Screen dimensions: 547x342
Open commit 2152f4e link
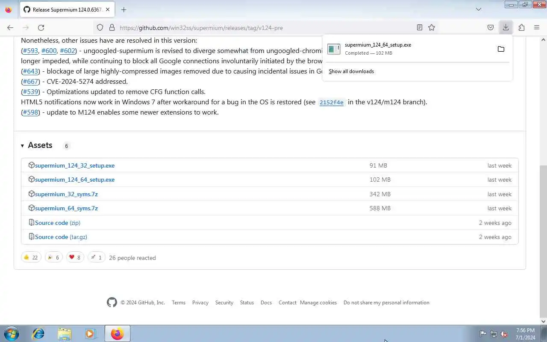(332, 102)
